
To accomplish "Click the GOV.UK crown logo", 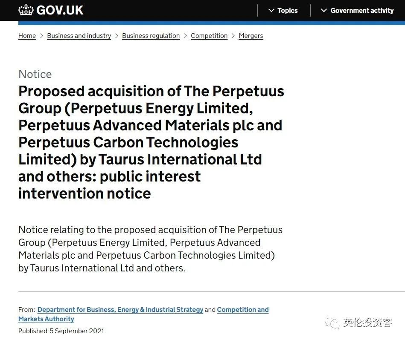I will pos(26,10).
